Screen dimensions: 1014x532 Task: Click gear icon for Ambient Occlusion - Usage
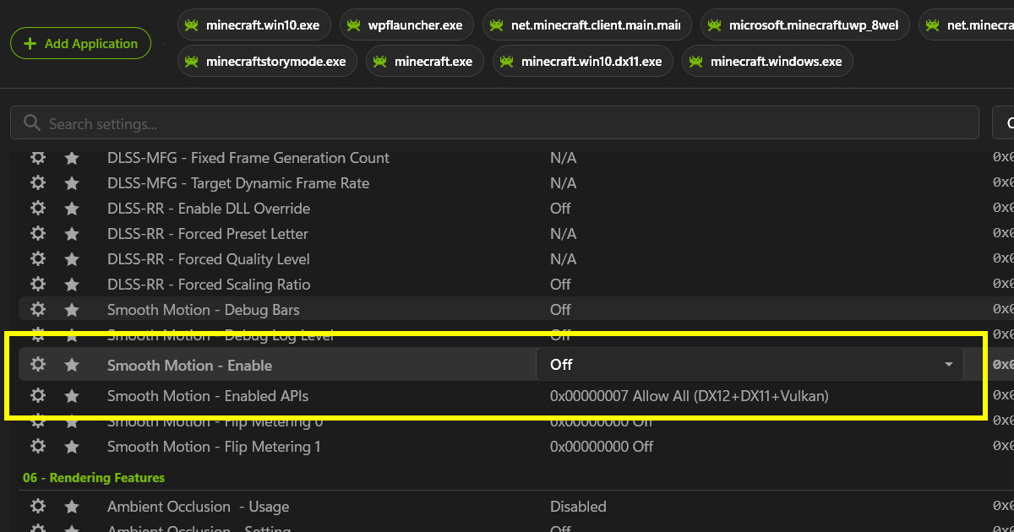pos(38,507)
